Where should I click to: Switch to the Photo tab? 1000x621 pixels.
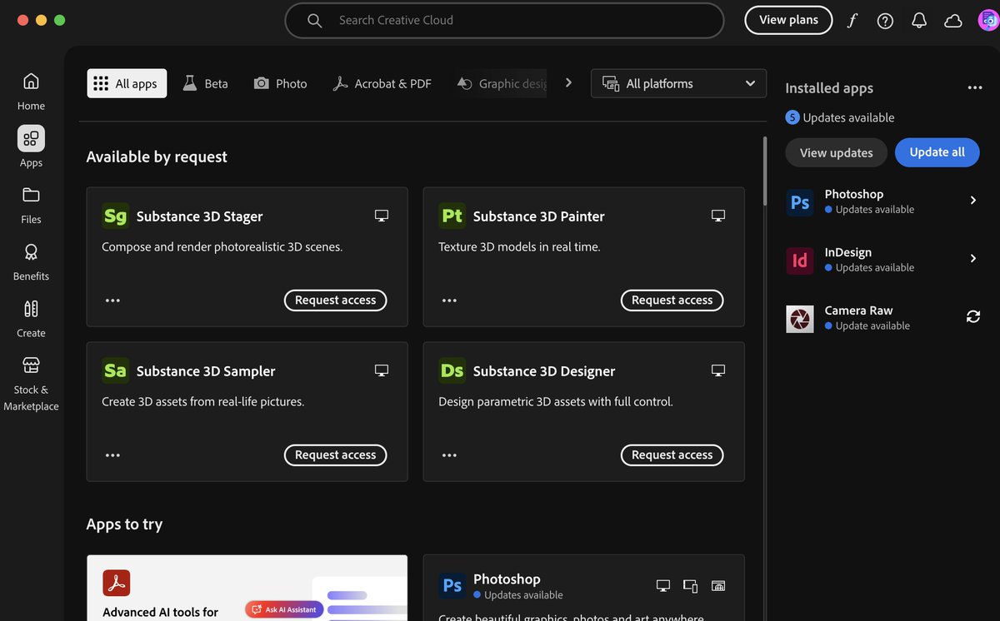click(280, 83)
